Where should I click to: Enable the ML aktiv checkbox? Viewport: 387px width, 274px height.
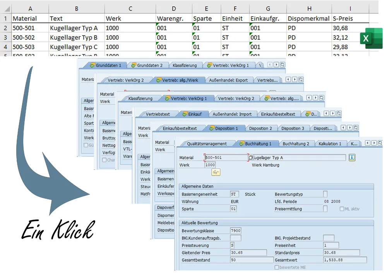click(342, 209)
